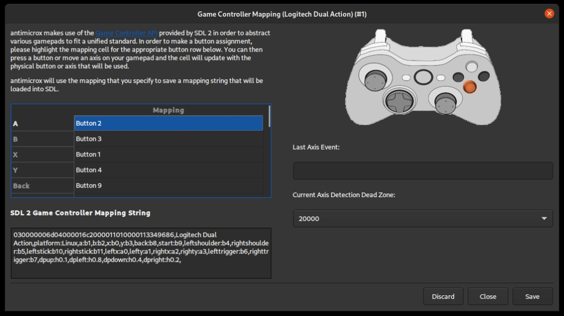564x316 pixels.
Task: Select the right analog stick in the diagram
Action: pyautogui.click(x=445, y=103)
